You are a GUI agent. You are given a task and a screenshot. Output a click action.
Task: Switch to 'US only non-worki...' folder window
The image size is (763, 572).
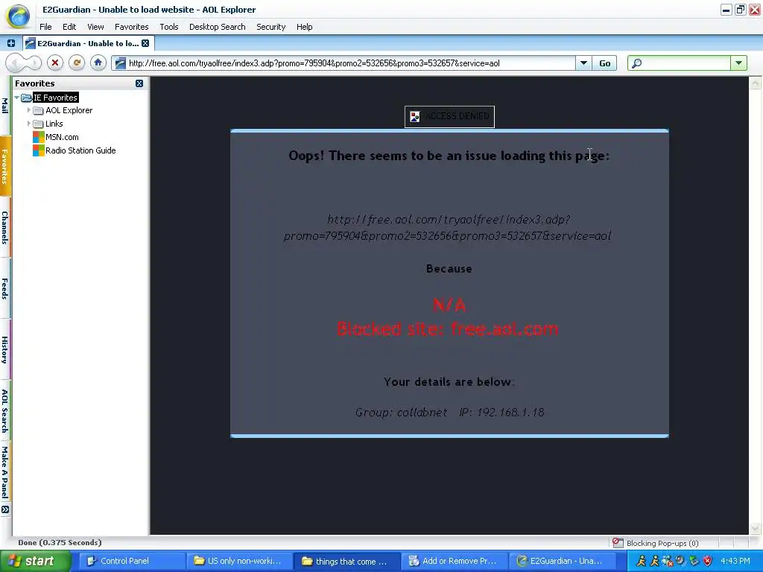pos(239,561)
